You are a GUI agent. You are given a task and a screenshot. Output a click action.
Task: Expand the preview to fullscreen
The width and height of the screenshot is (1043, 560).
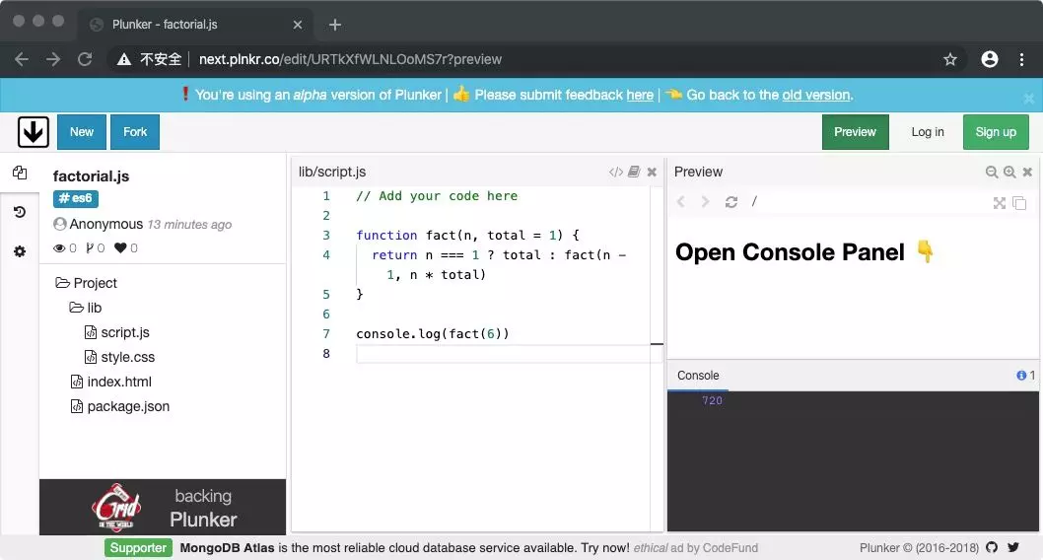(999, 203)
